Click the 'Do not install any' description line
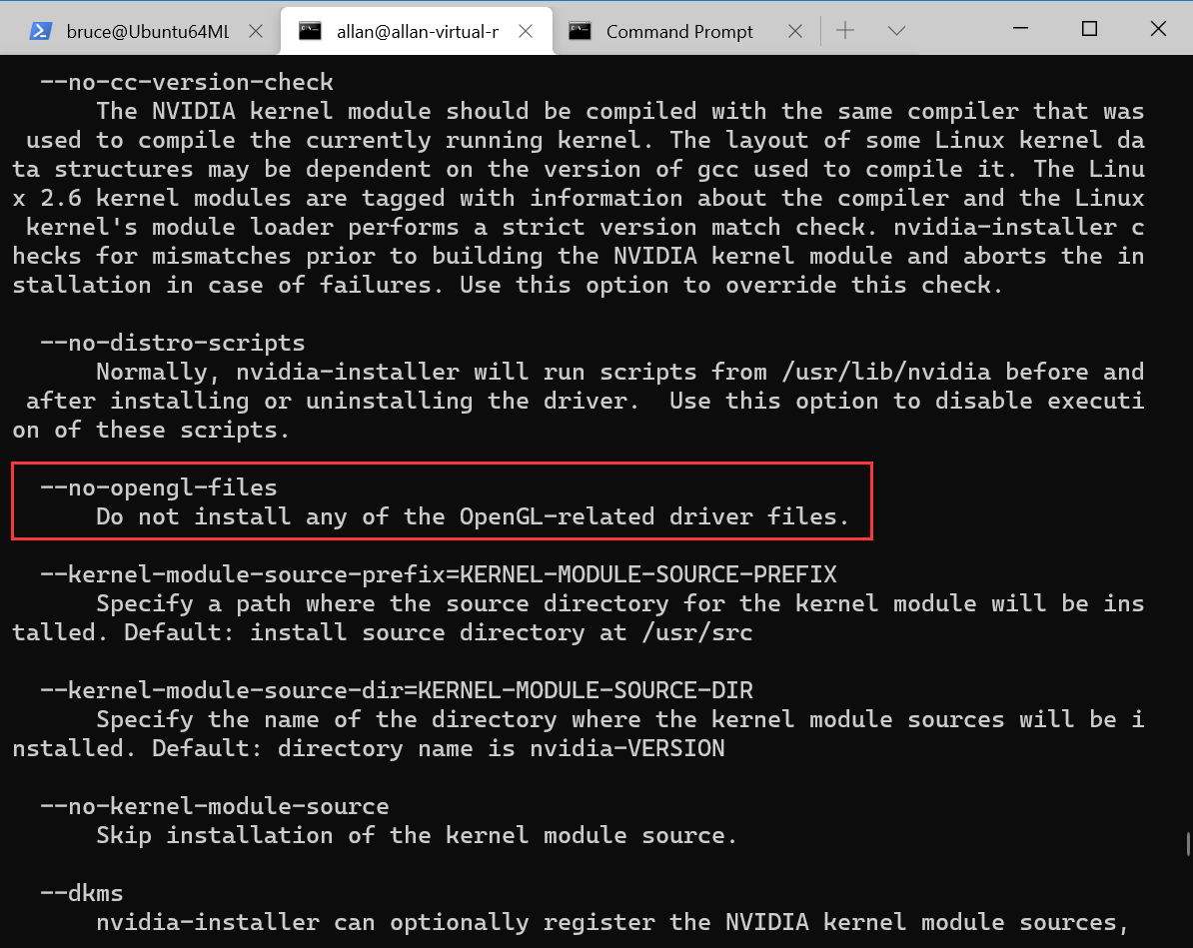Screen dimensions: 1193x948 tap(473, 516)
